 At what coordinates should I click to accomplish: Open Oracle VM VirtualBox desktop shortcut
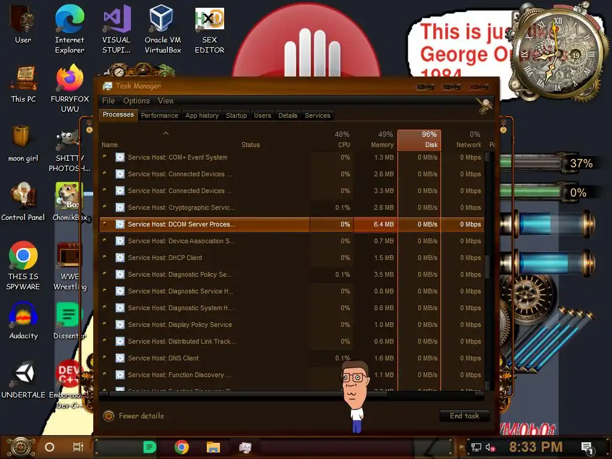point(163,29)
